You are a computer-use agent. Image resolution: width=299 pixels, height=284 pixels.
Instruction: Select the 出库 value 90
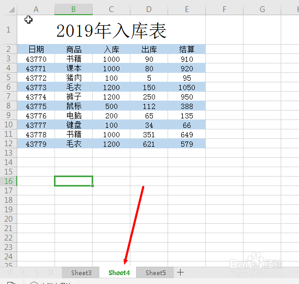tap(149, 59)
